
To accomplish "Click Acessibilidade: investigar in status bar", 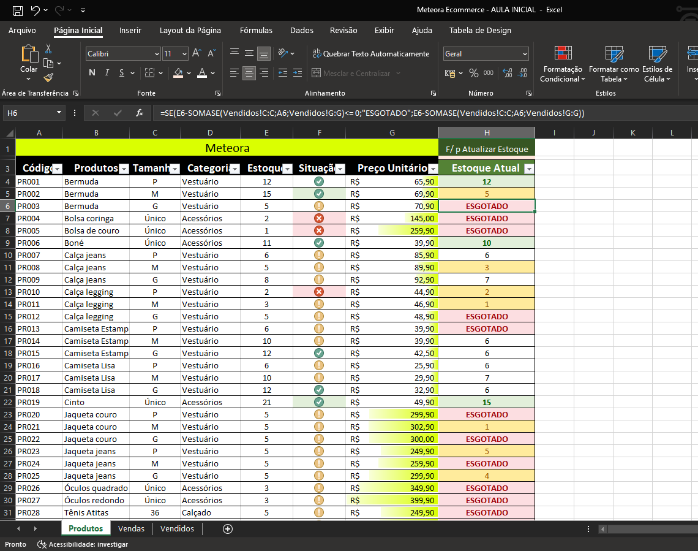I will 83,544.
